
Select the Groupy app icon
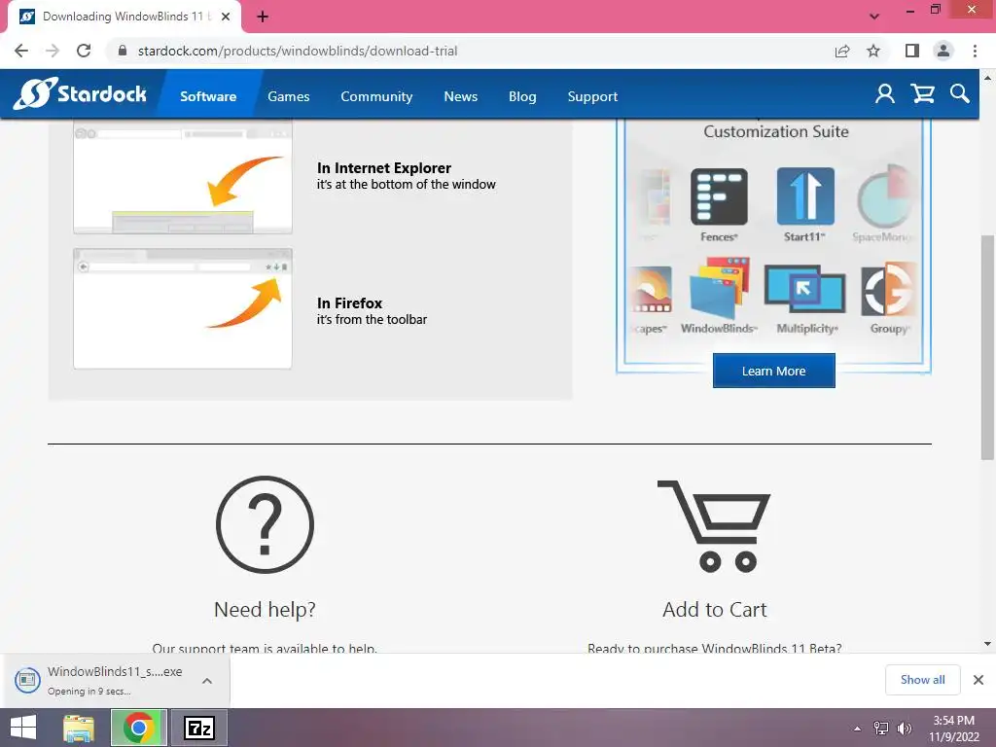coord(889,290)
